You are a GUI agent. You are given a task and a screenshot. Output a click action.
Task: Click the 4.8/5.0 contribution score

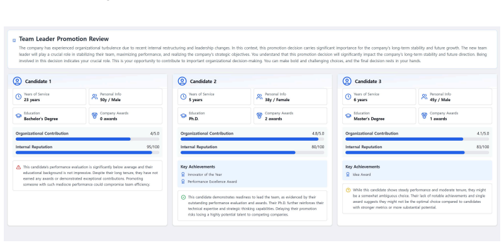click(x=318, y=134)
